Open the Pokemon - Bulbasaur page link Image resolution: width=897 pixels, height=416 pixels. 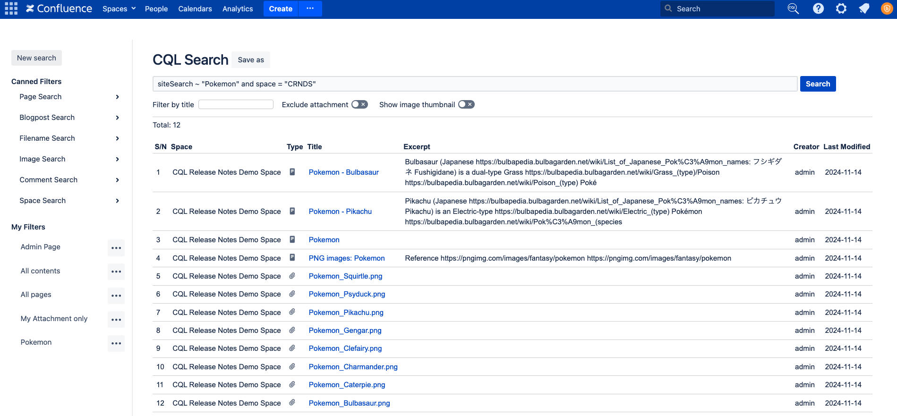tap(343, 172)
